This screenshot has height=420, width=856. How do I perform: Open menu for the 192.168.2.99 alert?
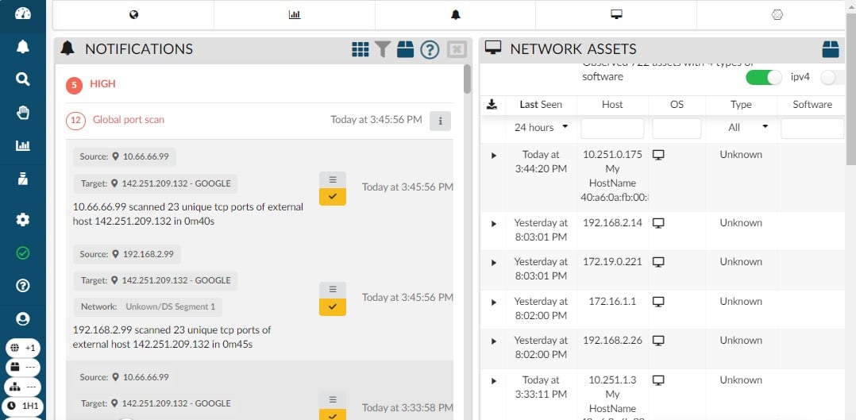[x=333, y=290]
